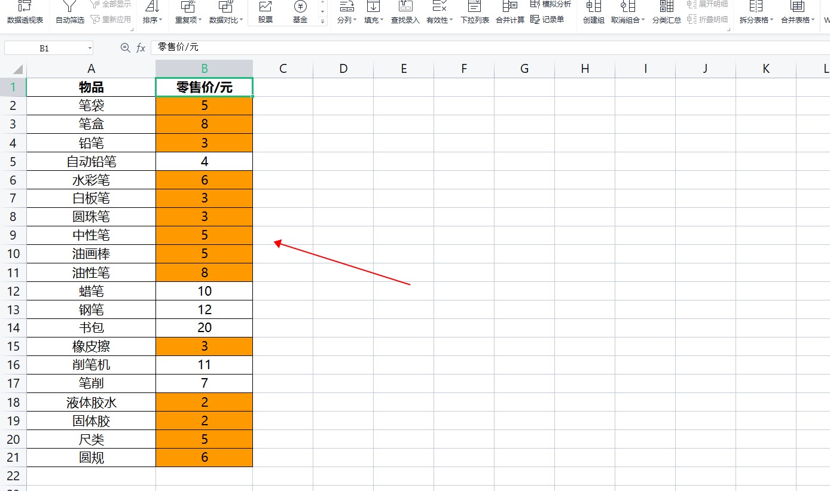
Task: Open the 合并计算 consolidate tool
Action: pyautogui.click(x=510, y=11)
